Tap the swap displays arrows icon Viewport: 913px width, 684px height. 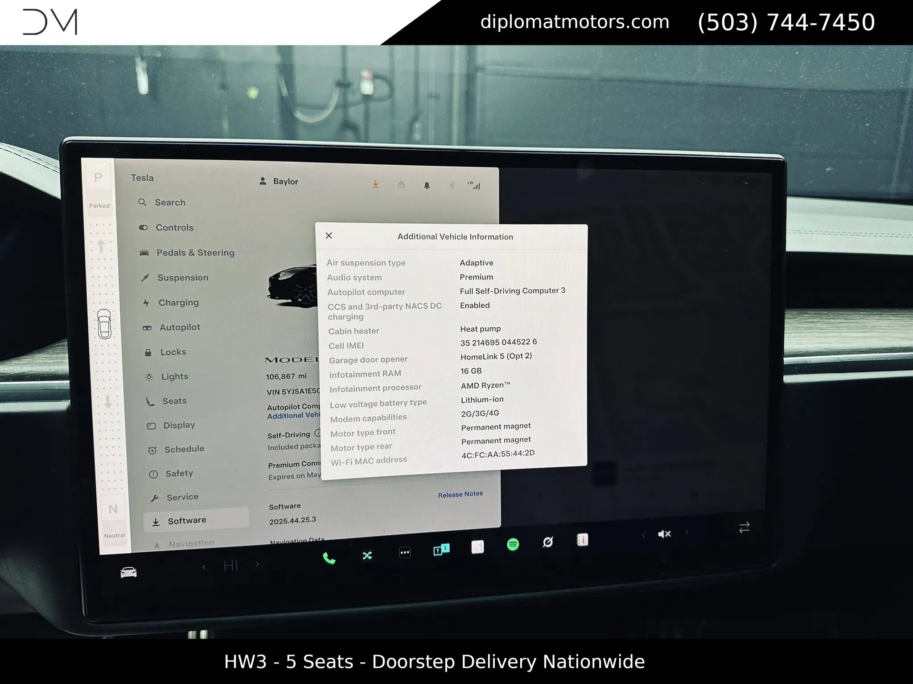pyautogui.click(x=744, y=528)
